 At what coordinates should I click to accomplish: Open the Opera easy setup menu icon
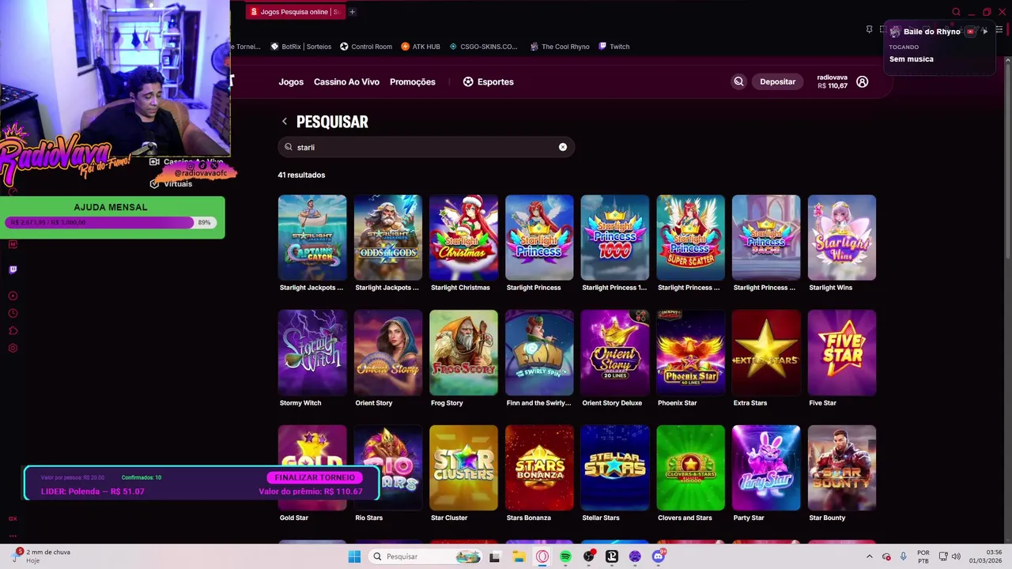click(999, 30)
